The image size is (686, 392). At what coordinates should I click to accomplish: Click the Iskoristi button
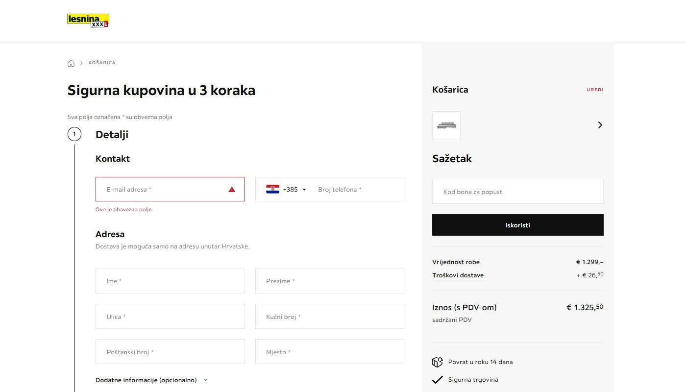click(518, 225)
